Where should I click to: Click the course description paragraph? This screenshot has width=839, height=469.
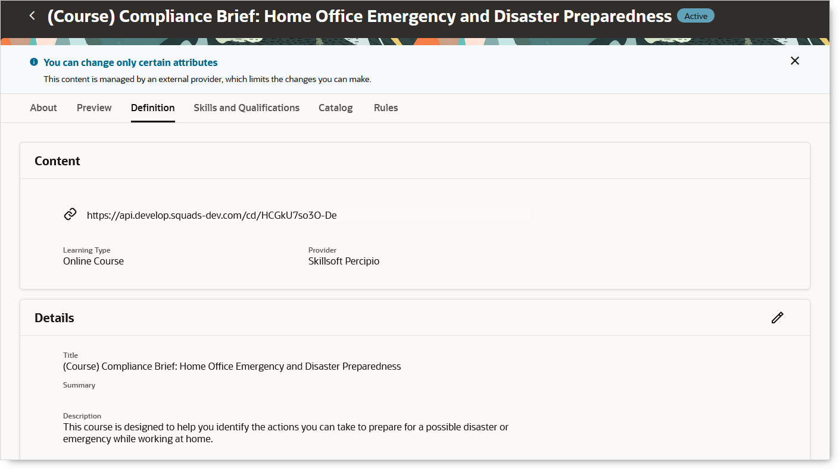coord(286,433)
